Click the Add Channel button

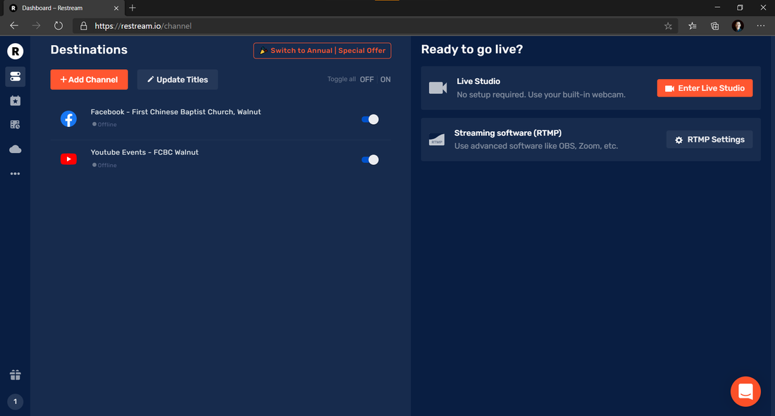pos(89,80)
